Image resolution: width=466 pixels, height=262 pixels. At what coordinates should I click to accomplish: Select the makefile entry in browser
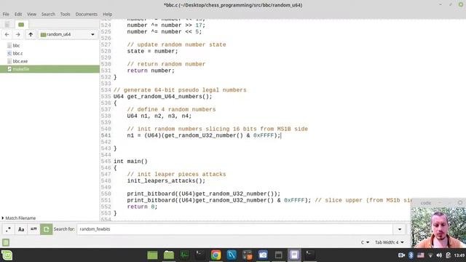(x=50, y=69)
